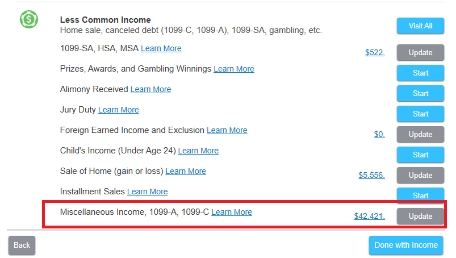Click the $5,556 Sale of Home amount
This screenshot has height=258, width=456.
371,176
